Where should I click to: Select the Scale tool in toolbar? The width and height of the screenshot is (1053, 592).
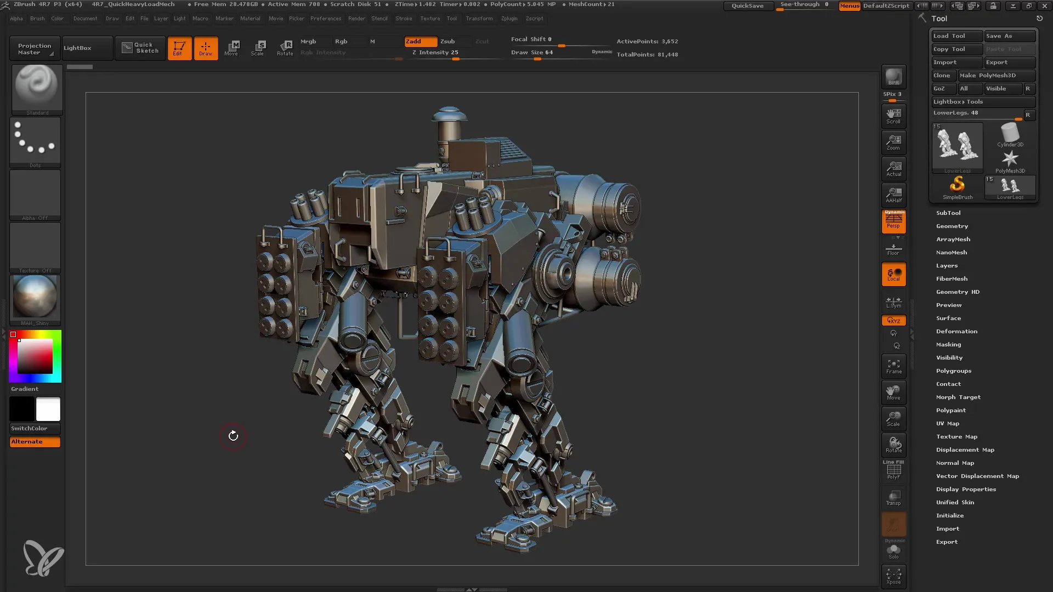(x=258, y=48)
